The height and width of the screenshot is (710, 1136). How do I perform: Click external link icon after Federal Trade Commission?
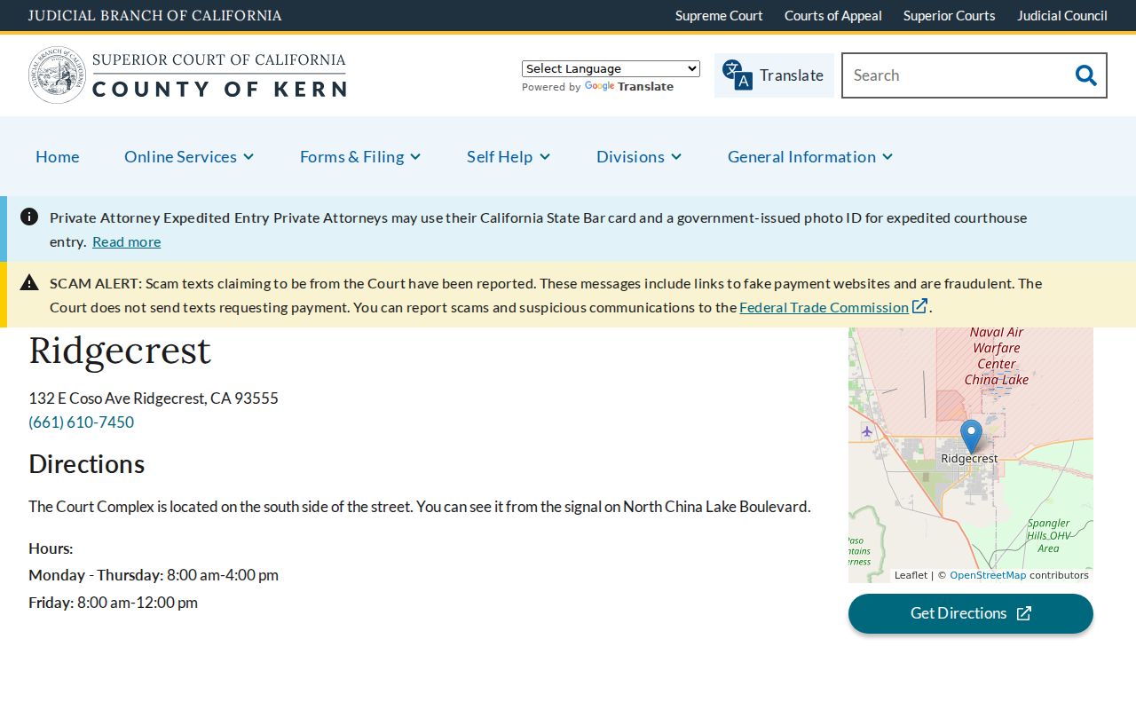(x=920, y=306)
